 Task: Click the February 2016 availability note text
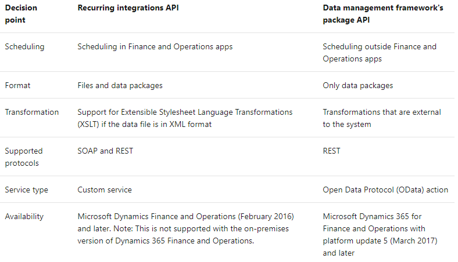tap(186, 228)
